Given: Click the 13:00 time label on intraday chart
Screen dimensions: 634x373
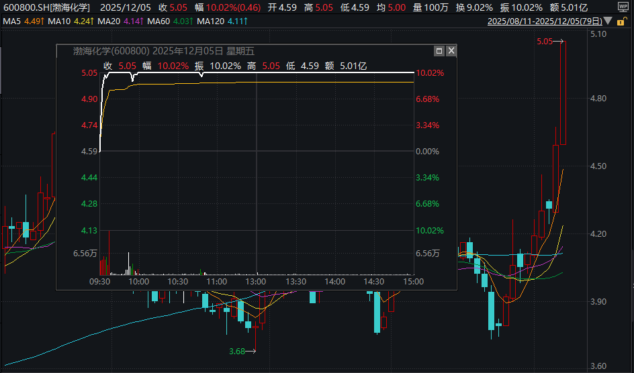Looking at the screenshot, I should 256,282.
